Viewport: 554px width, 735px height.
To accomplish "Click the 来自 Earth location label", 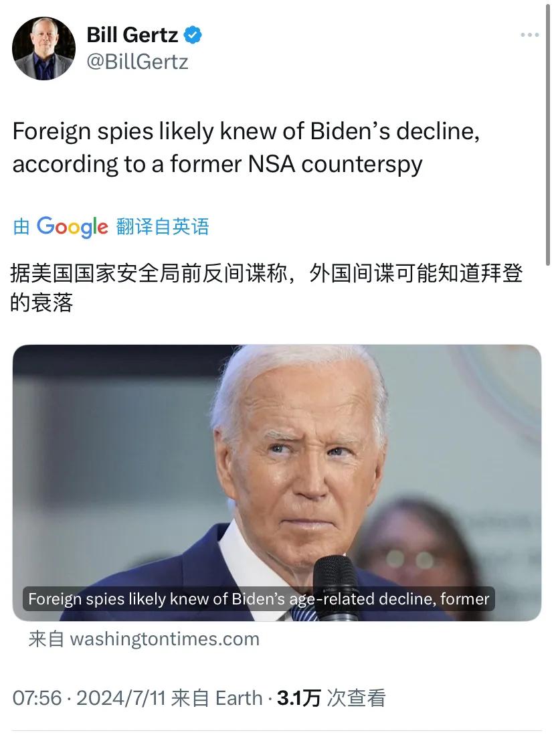I will [x=217, y=698].
